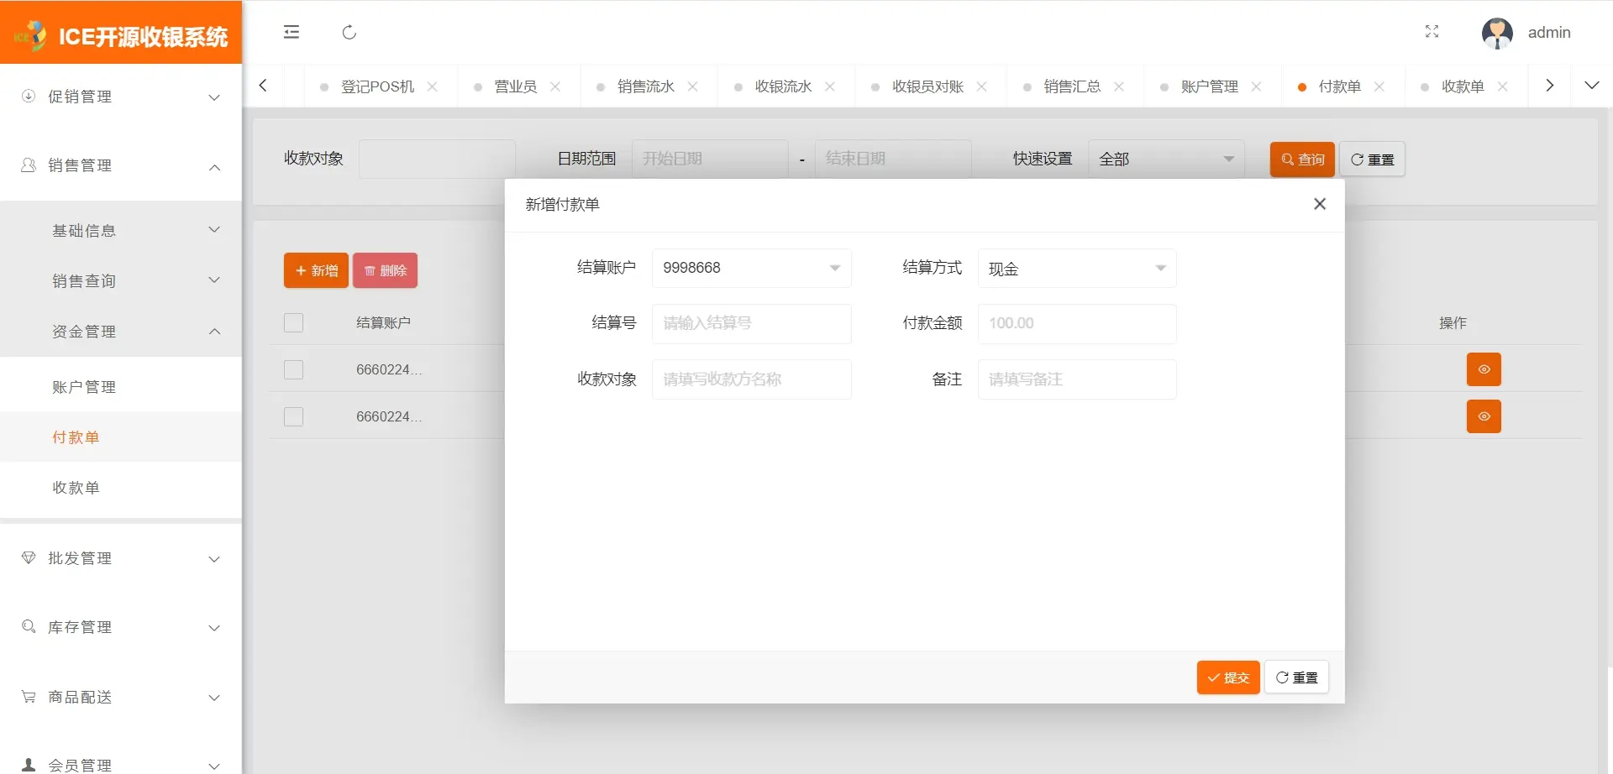Click the 新增 add button
Screen dimensions: 1613x774
tap(316, 270)
